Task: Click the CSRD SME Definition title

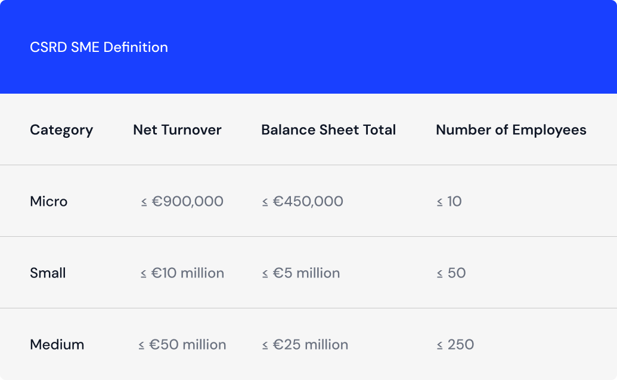Action: point(99,47)
